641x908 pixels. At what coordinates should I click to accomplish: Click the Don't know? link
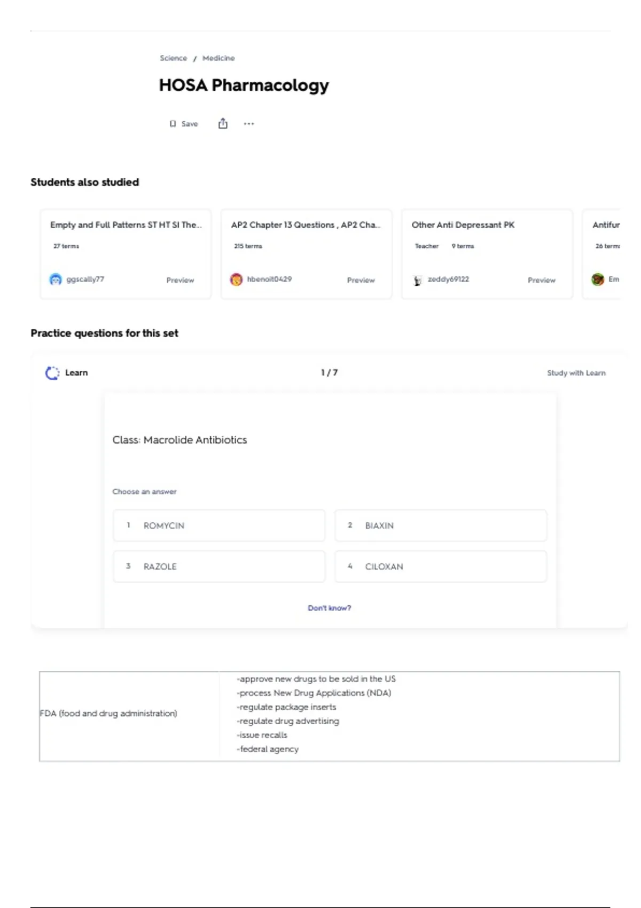[330, 608]
